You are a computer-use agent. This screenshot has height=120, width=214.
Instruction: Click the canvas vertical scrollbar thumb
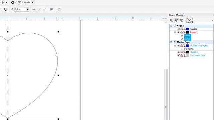click(x=166, y=95)
